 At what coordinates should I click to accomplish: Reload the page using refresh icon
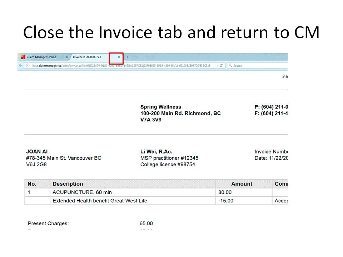221,66
